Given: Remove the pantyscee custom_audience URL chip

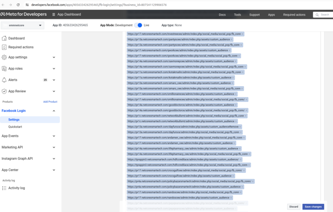Looking at the screenshot, I should click(232, 39).
